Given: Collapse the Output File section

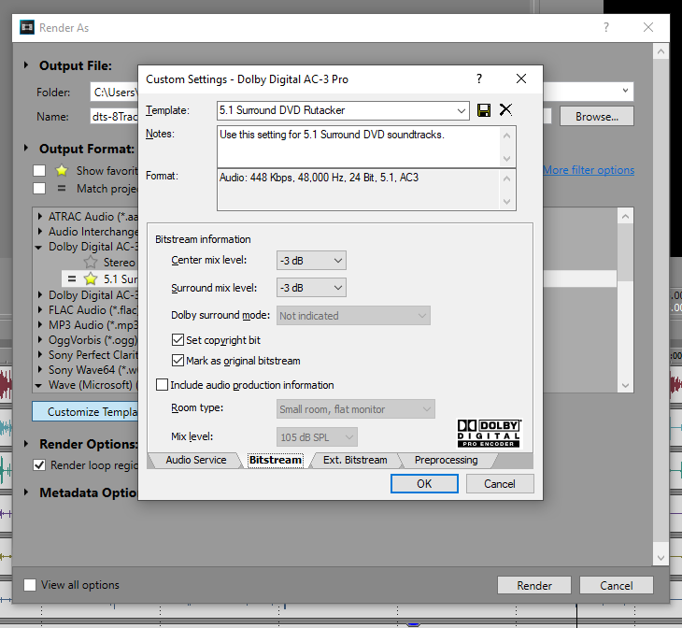Looking at the screenshot, I should pos(26,65).
